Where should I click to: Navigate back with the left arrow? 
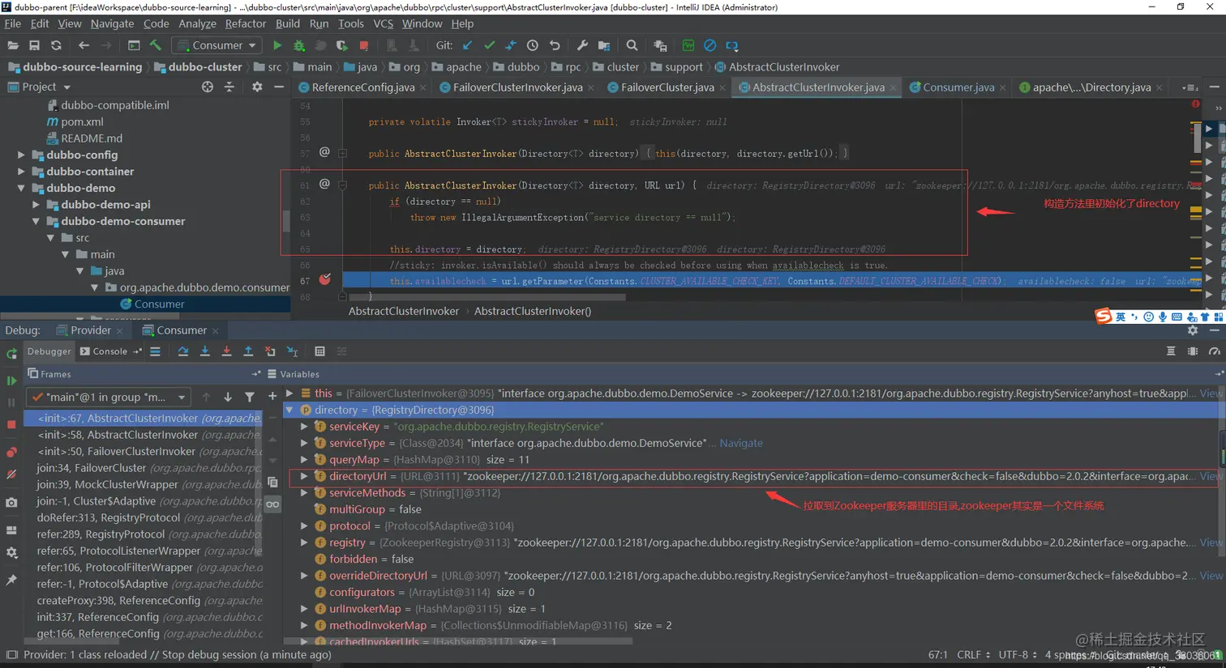click(84, 46)
